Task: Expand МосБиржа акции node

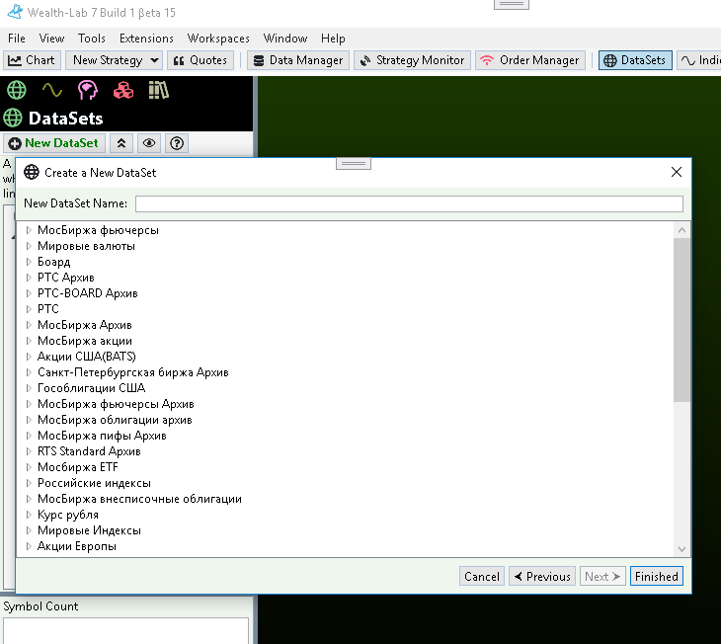Action: tap(29, 341)
